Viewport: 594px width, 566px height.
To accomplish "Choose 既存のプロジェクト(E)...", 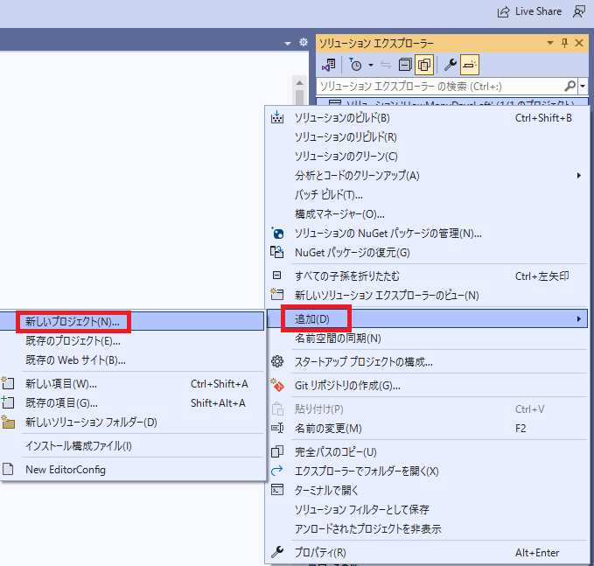I will (132, 341).
